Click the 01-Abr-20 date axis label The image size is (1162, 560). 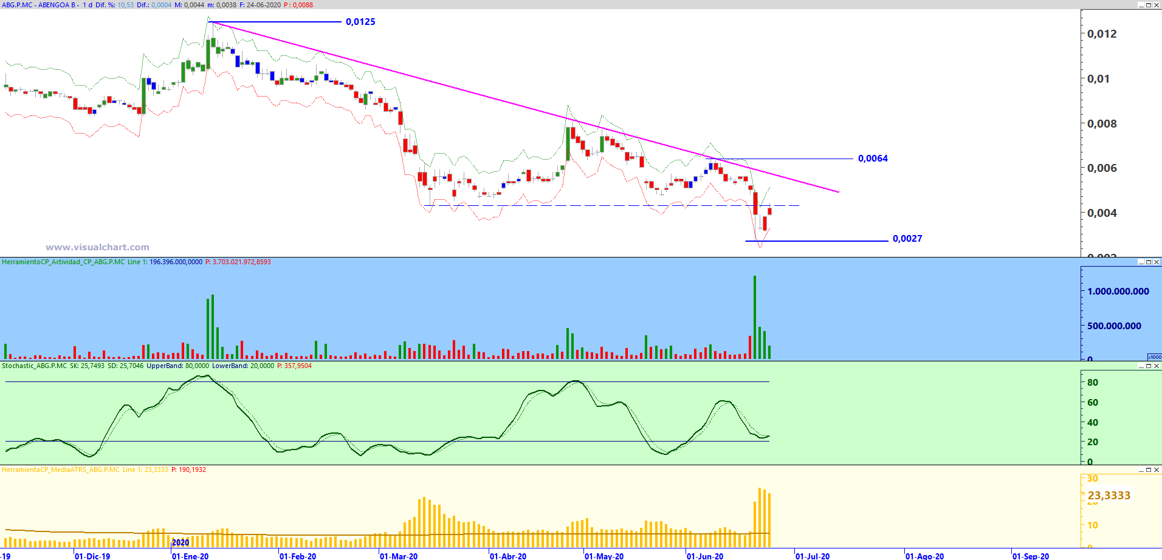click(x=508, y=556)
